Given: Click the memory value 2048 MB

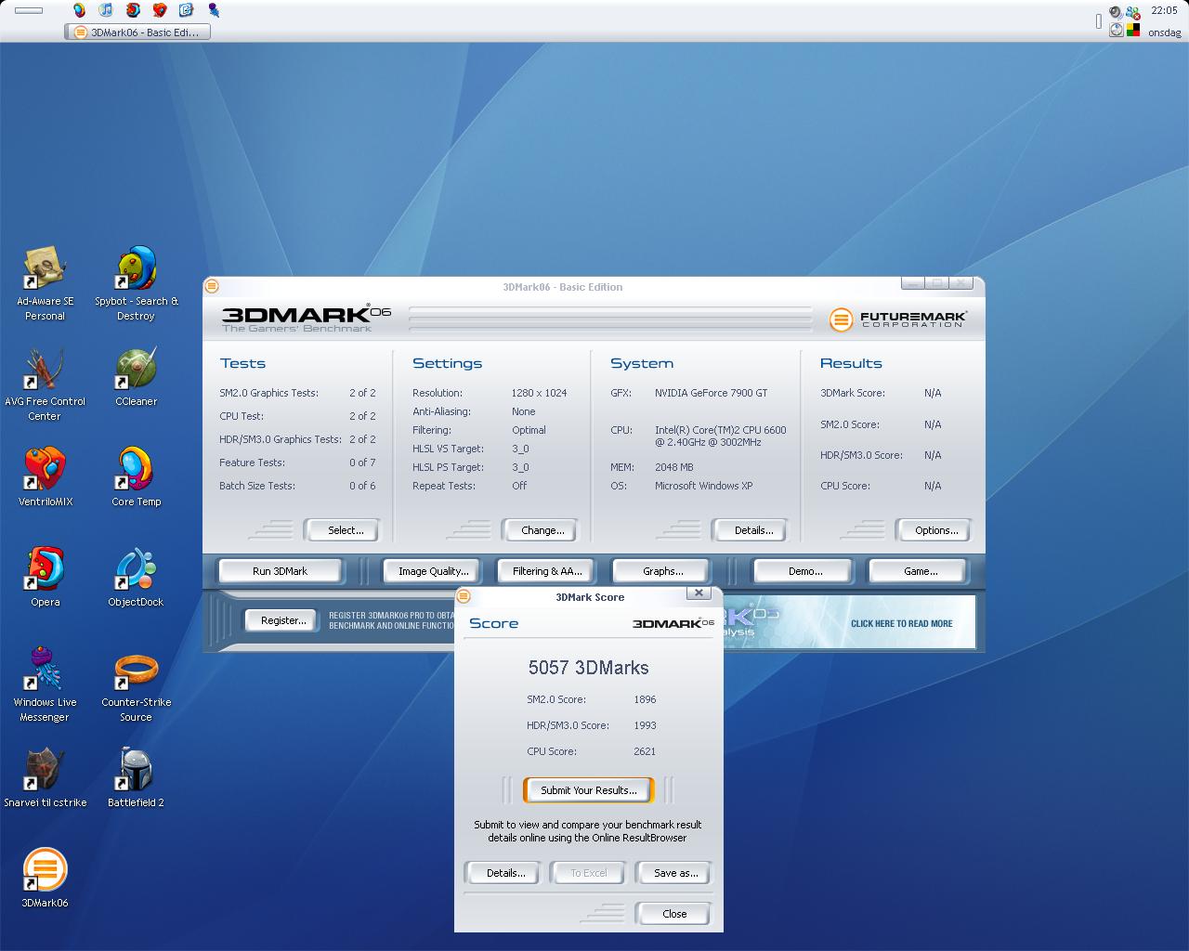Looking at the screenshot, I should point(673,467).
